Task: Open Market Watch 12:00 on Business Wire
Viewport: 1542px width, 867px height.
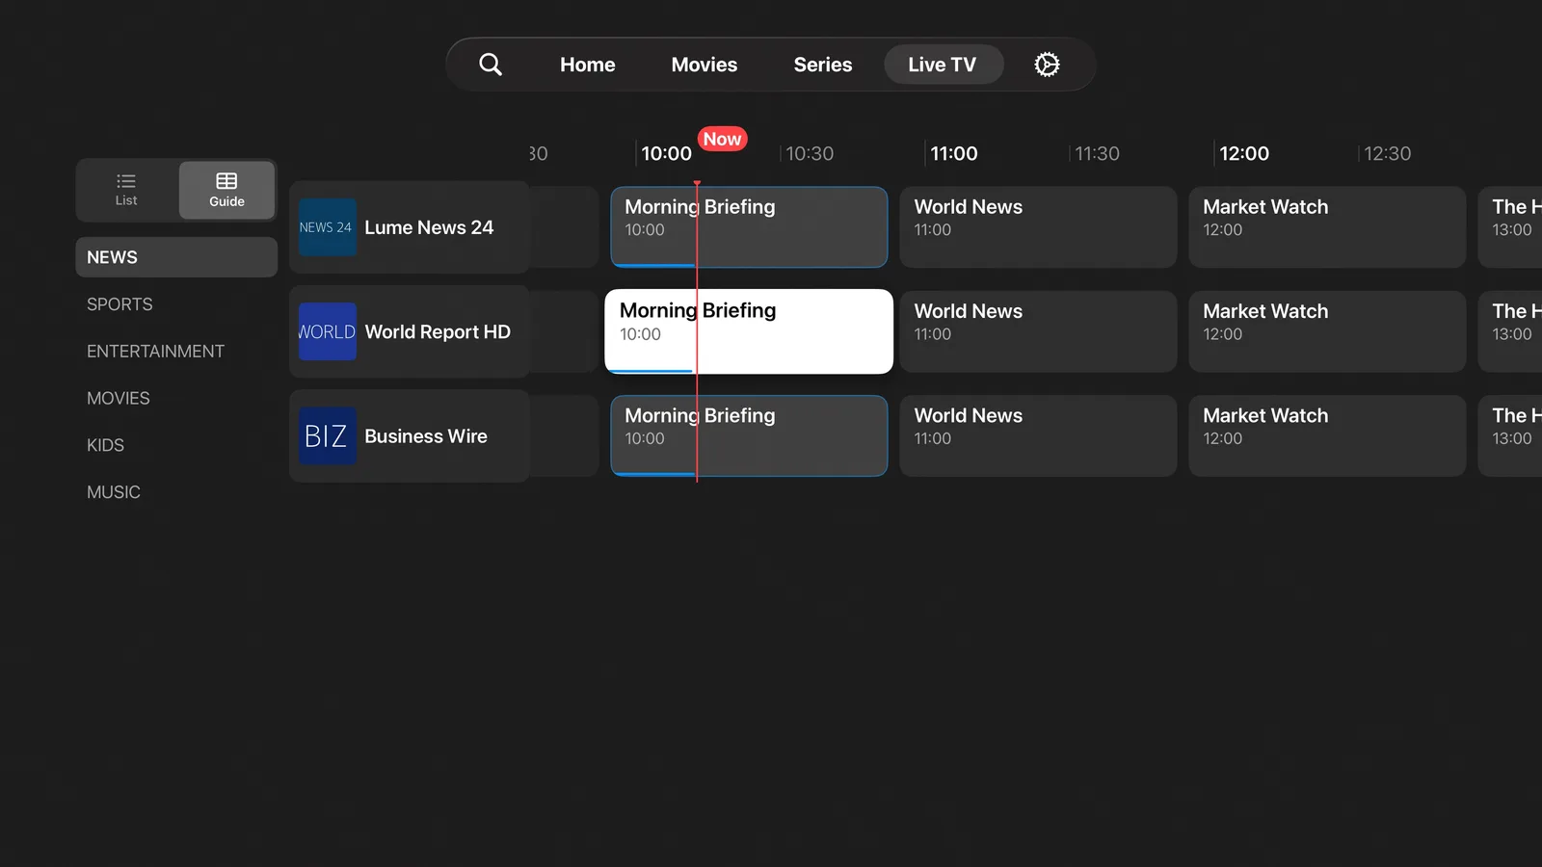Action: 1327,436
